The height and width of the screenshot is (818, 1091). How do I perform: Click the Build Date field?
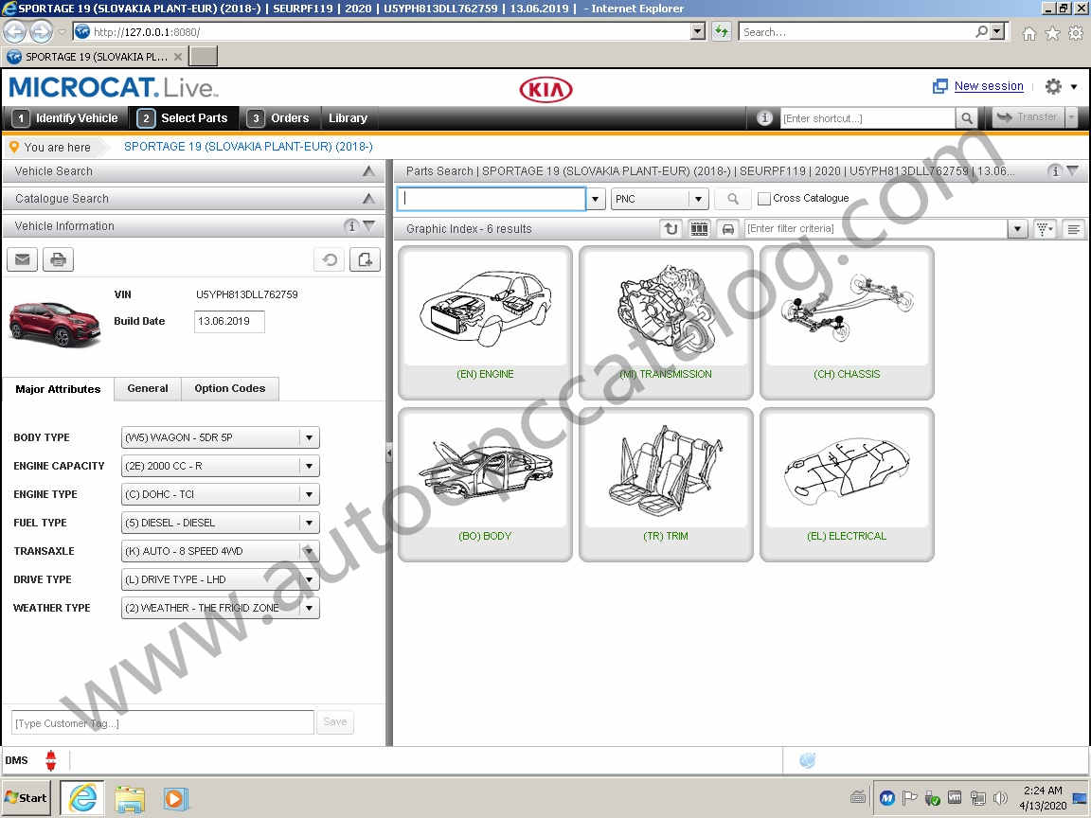tap(229, 321)
